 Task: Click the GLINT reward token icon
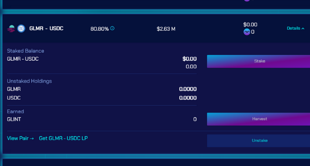pos(247,32)
